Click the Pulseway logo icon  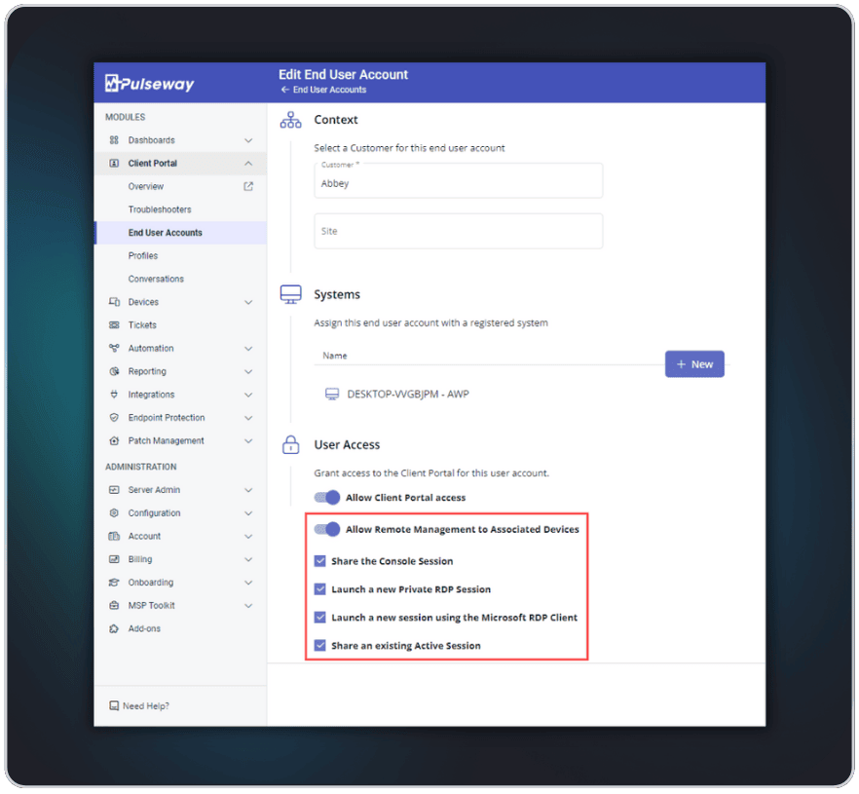pyautogui.click(x=112, y=82)
